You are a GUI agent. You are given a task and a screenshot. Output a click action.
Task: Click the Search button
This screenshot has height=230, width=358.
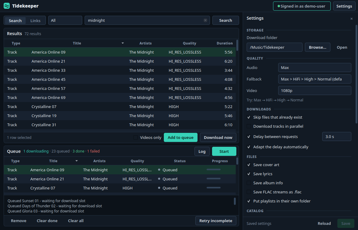click(226, 20)
